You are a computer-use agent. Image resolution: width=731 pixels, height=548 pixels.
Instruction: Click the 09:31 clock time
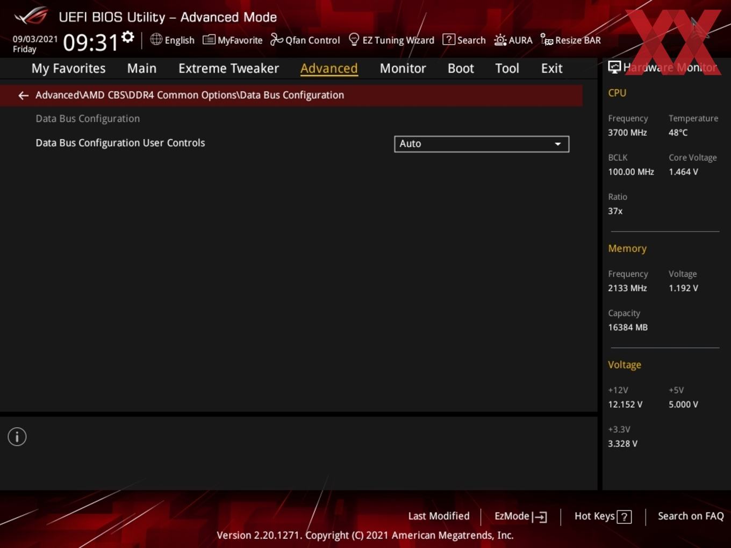point(90,42)
